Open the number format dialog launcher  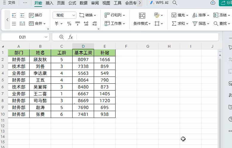98,29
